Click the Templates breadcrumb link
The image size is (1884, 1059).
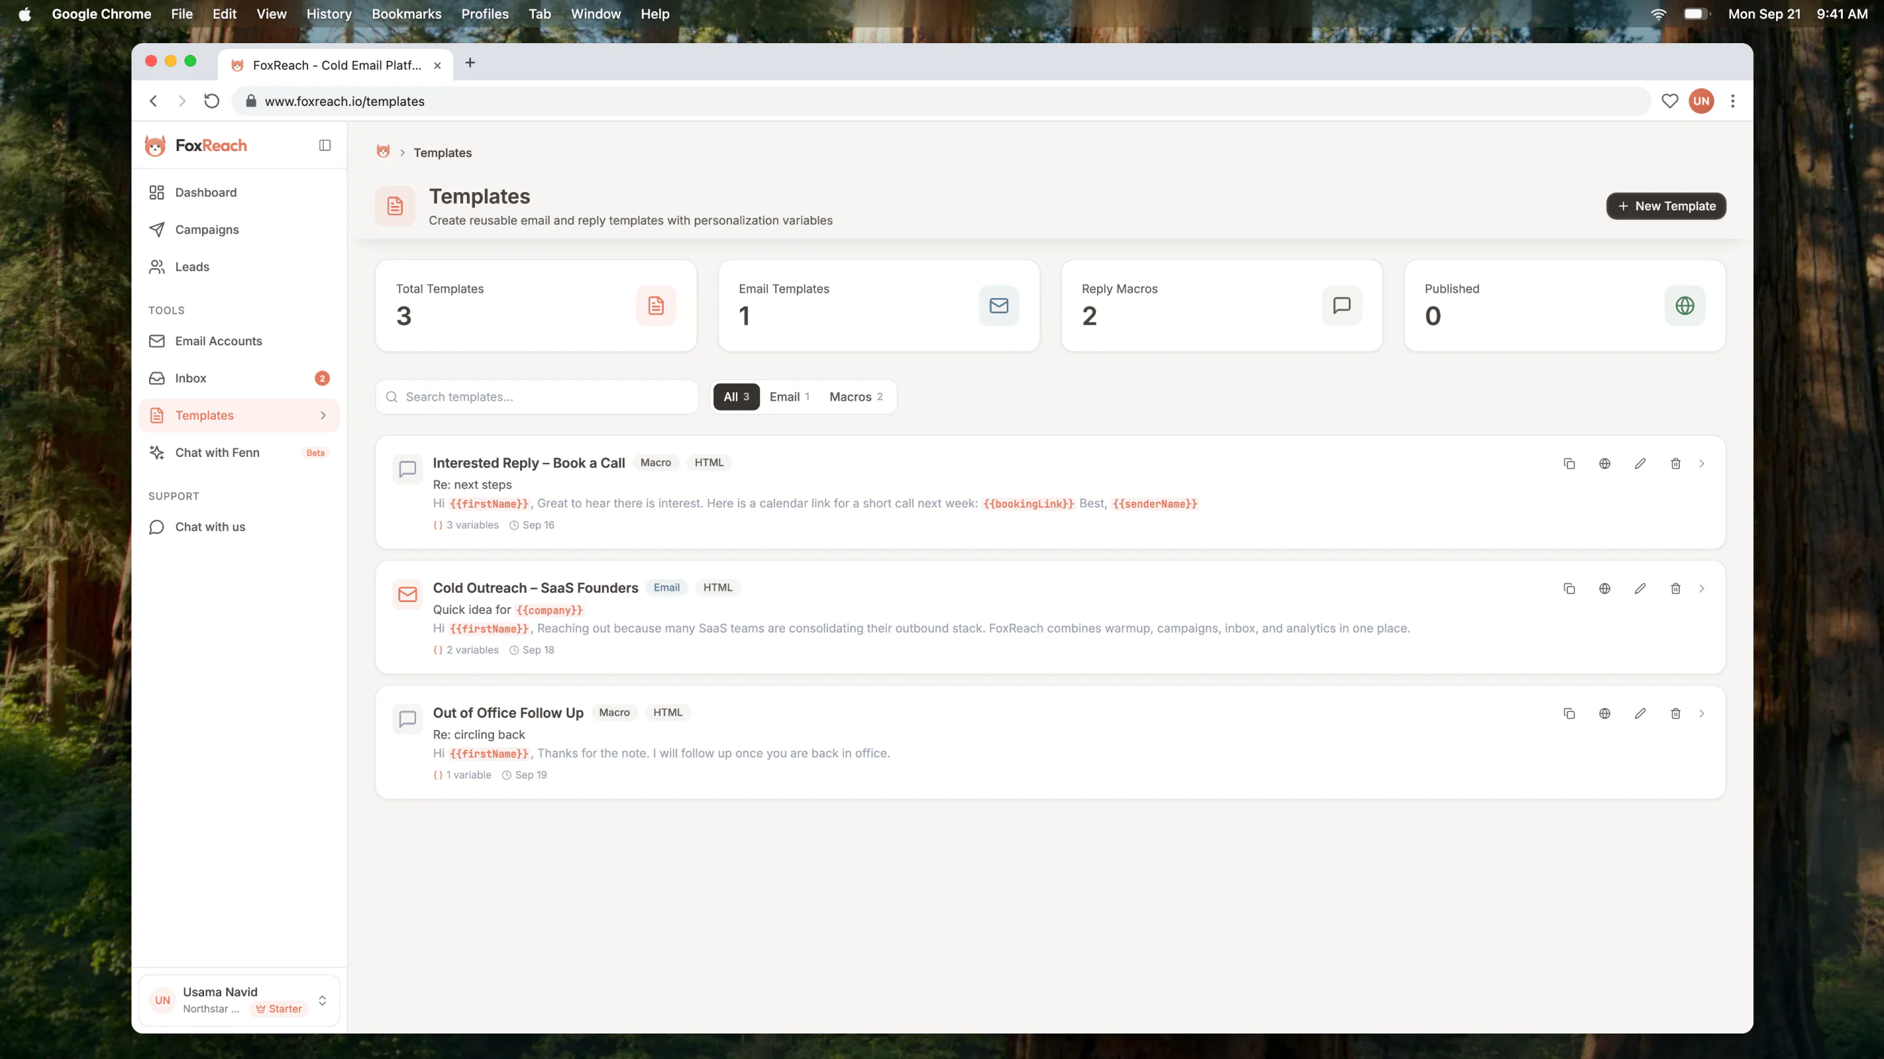(x=442, y=153)
